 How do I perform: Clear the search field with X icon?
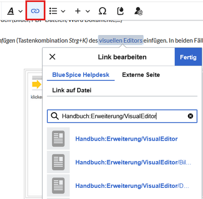click(x=190, y=116)
